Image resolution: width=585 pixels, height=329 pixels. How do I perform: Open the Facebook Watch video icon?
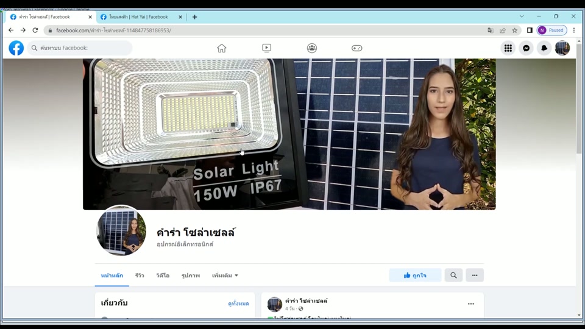tap(267, 48)
